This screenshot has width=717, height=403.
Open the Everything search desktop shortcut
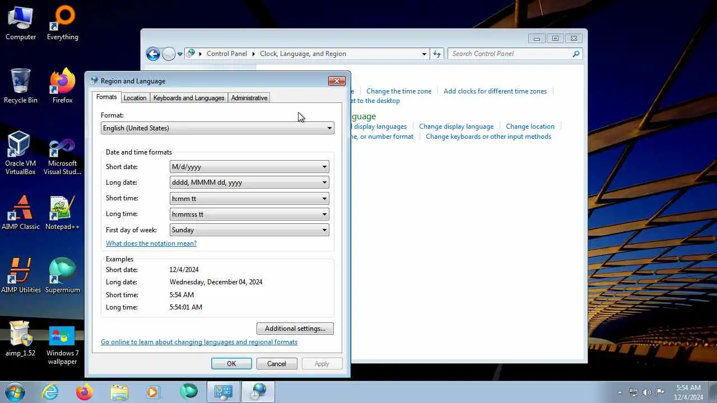(x=62, y=24)
